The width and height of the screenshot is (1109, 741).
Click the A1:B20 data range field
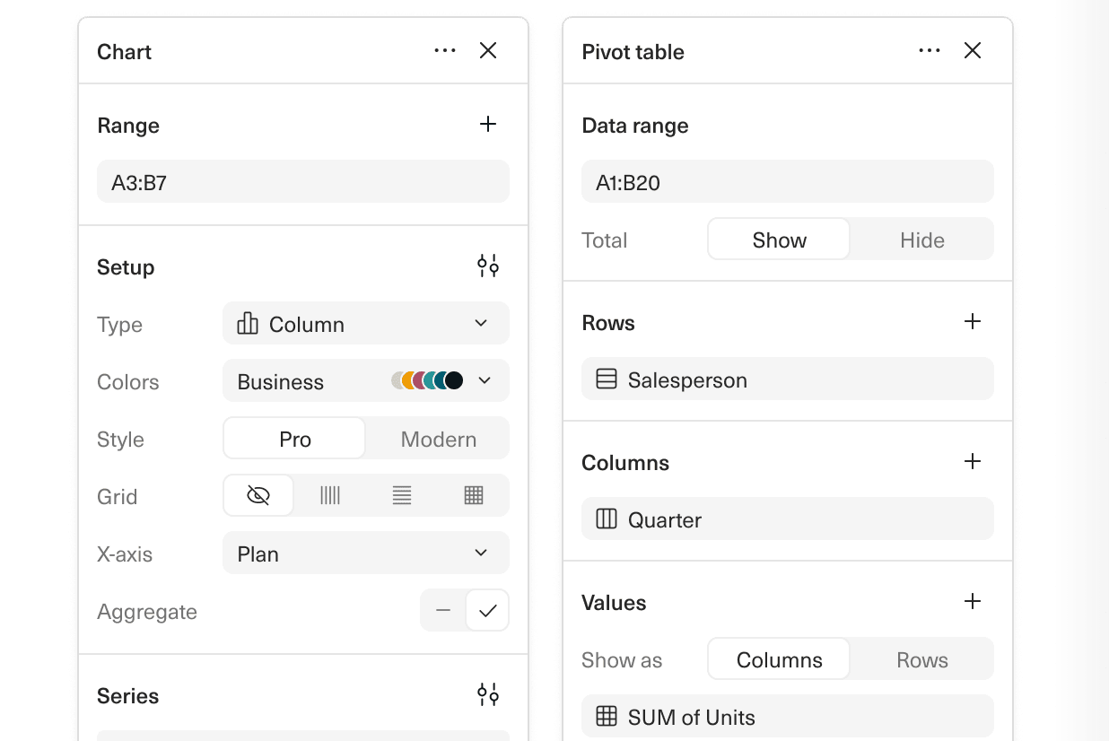pos(787,181)
